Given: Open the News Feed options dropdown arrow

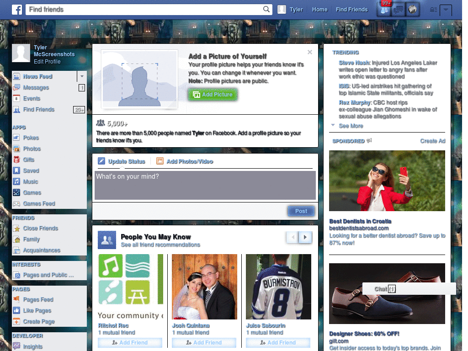Looking at the screenshot, I should (82, 76).
